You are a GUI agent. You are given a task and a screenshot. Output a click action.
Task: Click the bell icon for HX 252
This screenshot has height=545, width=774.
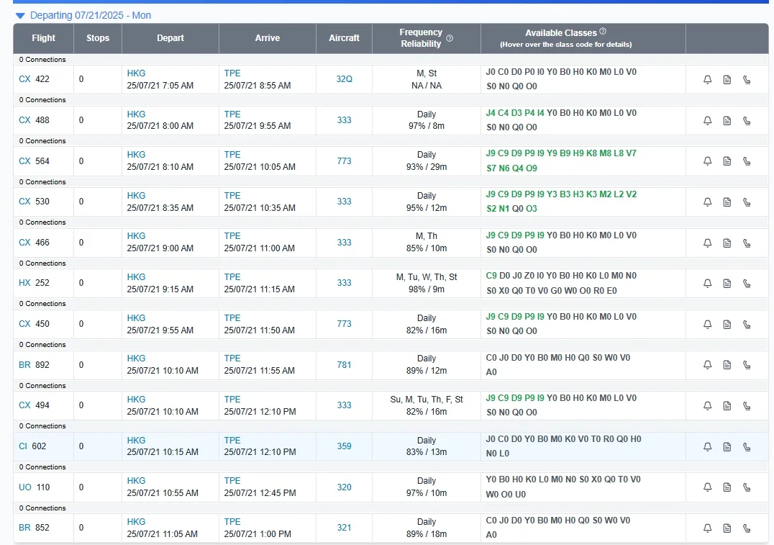(707, 284)
